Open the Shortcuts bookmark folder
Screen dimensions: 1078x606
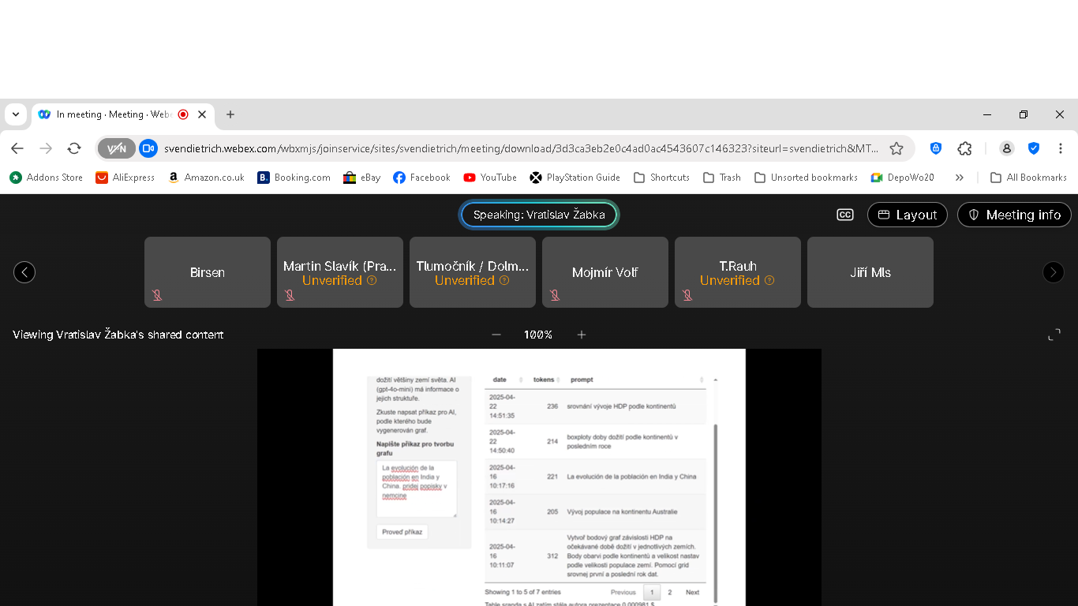(661, 178)
